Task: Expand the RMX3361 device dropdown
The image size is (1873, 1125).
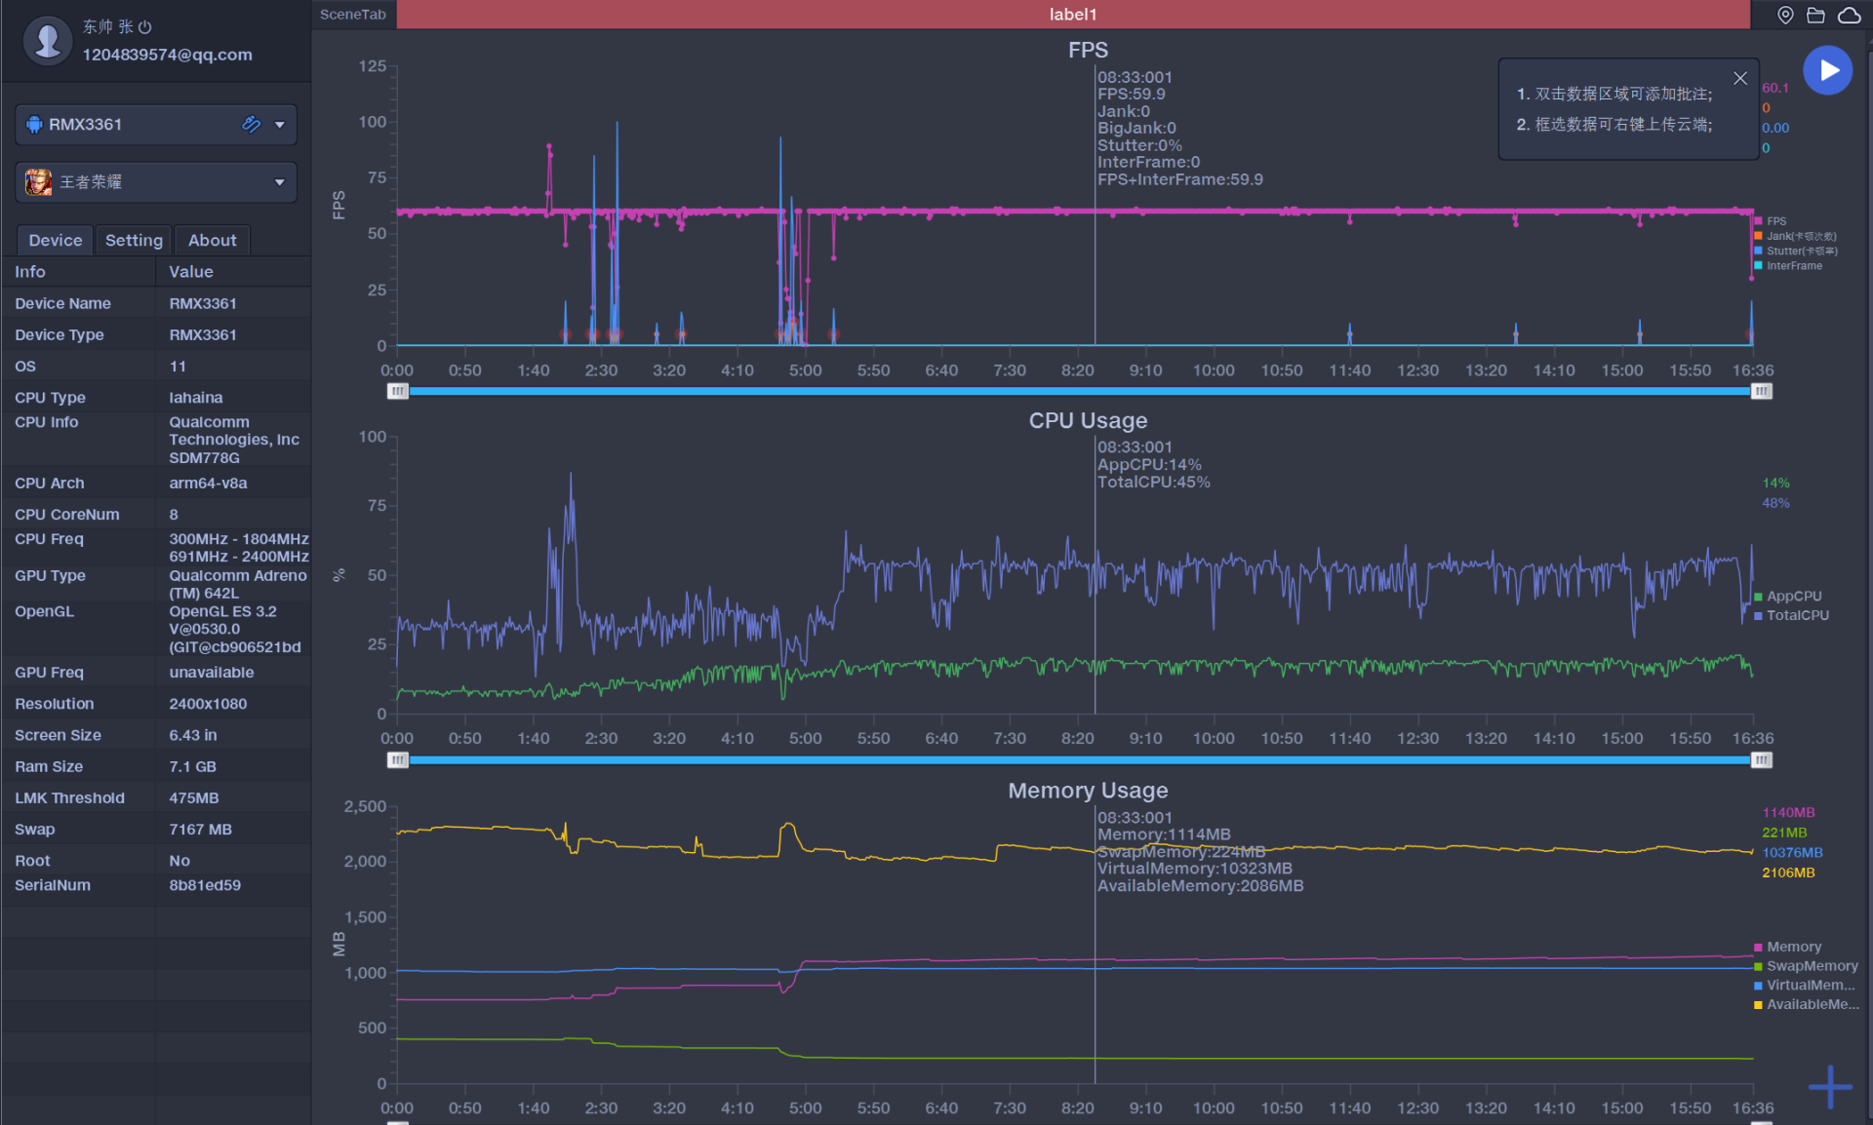Action: coord(280,125)
